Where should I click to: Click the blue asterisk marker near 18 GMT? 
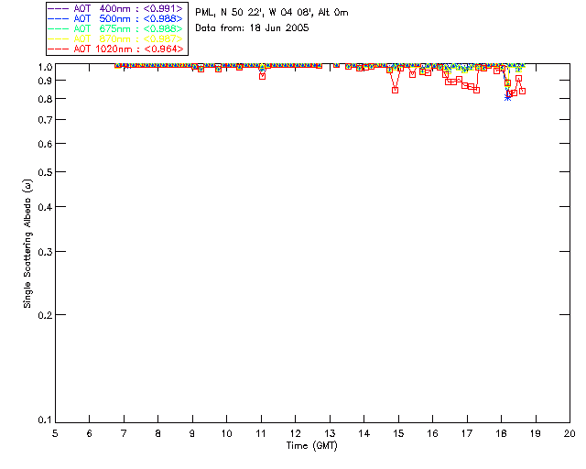507,98
